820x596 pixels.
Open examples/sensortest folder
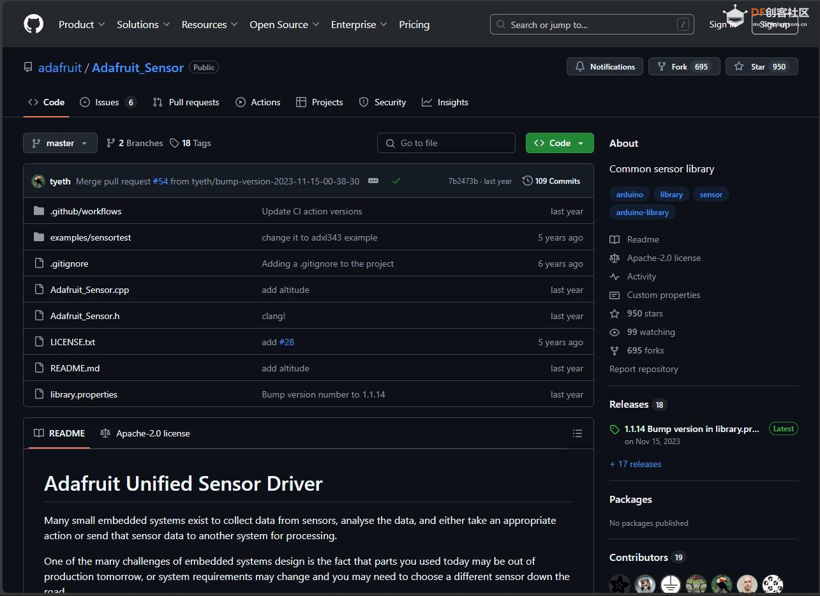pyautogui.click(x=91, y=237)
